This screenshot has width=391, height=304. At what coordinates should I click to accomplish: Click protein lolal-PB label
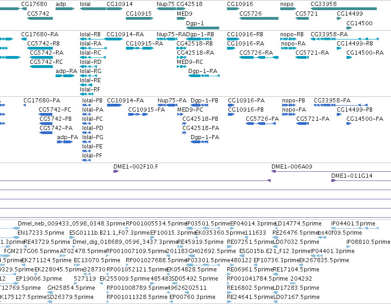coord(92,101)
